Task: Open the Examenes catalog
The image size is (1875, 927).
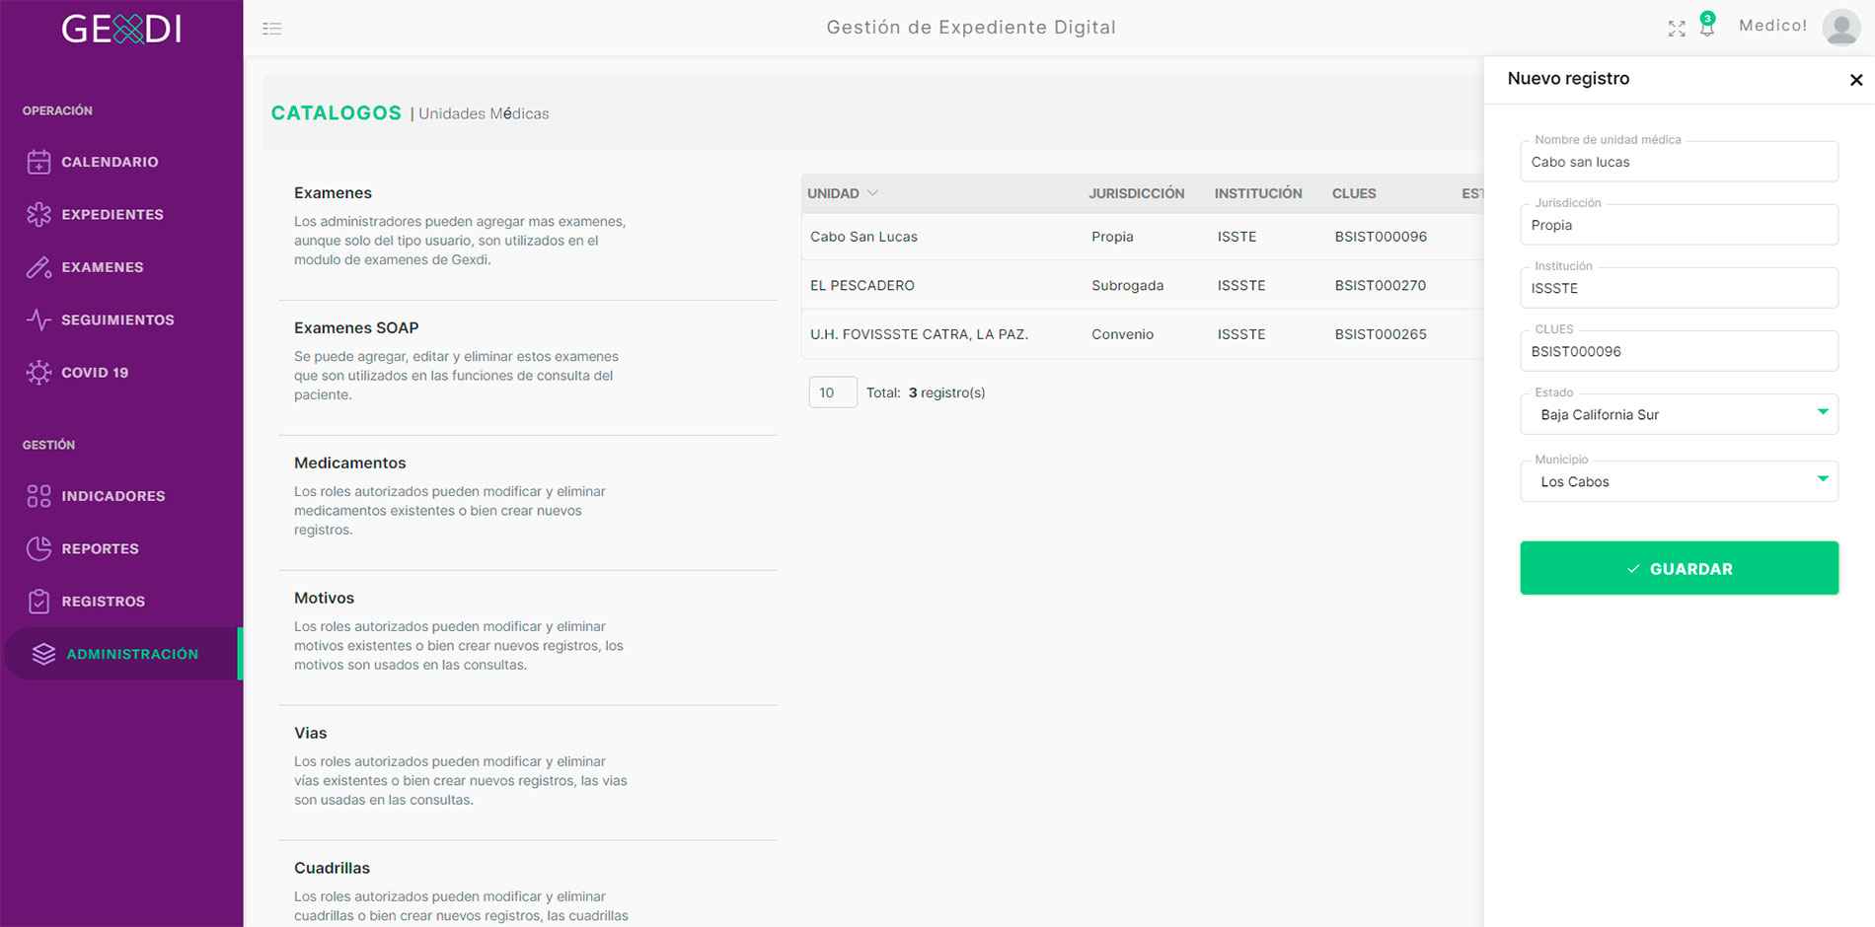Action: (x=333, y=192)
